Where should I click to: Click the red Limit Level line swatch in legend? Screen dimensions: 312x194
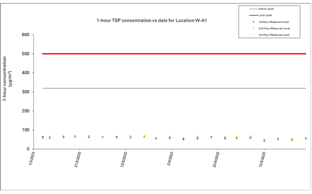pos(253,15)
